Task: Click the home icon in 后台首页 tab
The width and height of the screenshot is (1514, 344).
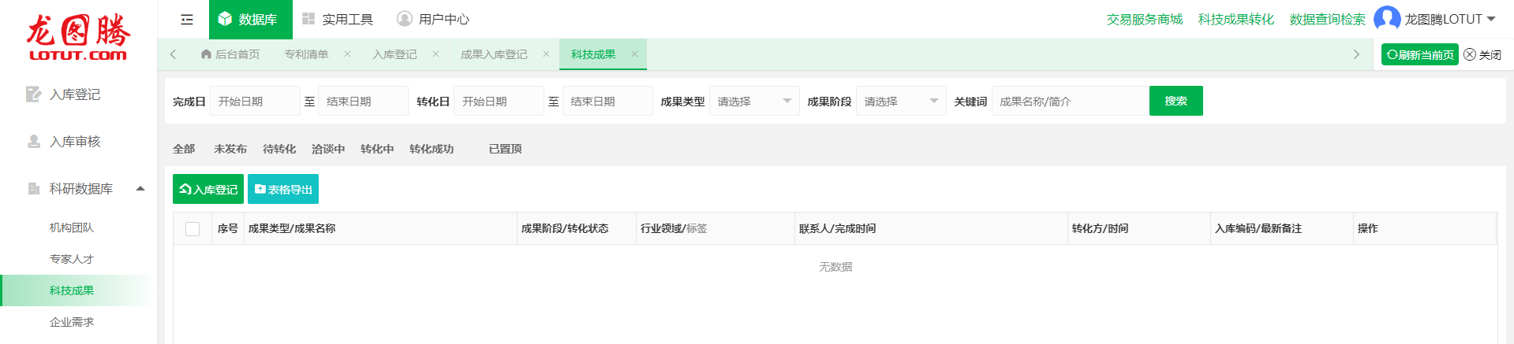Action: pyautogui.click(x=206, y=54)
